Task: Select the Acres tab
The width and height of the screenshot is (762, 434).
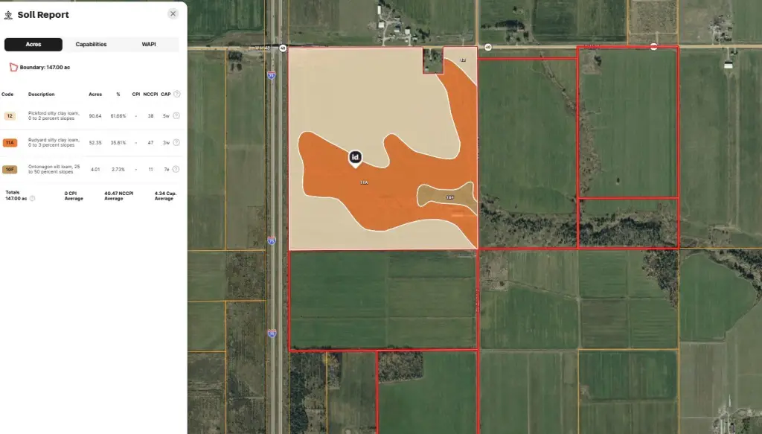Action: click(x=33, y=45)
